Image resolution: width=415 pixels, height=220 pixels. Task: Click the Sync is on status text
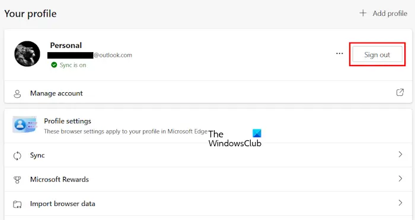point(73,65)
